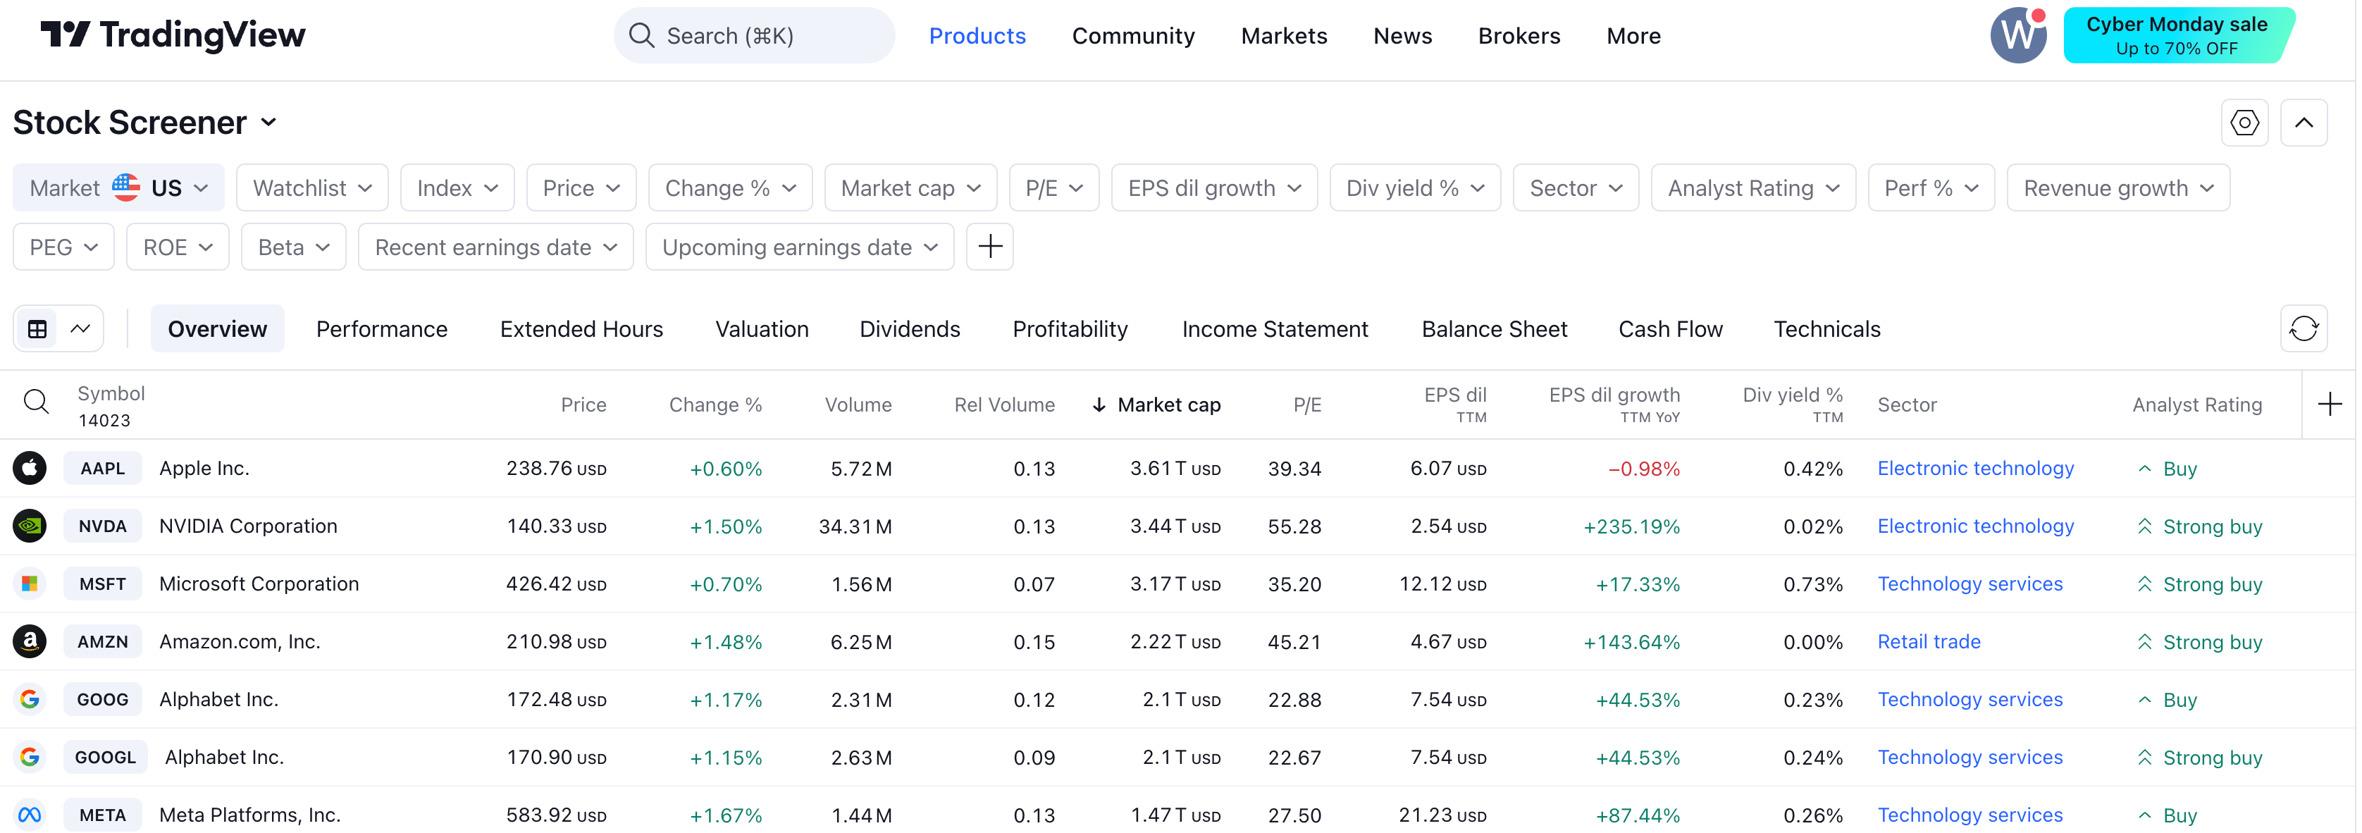The height and width of the screenshot is (833, 2362).
Task: Add a column with plus icon
Action: point(2329,404)
